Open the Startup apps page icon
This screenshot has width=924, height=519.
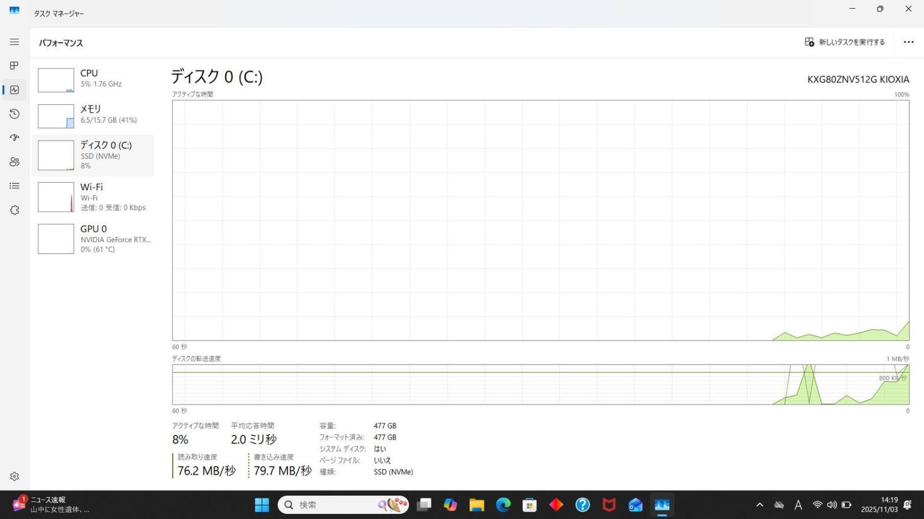14,138
